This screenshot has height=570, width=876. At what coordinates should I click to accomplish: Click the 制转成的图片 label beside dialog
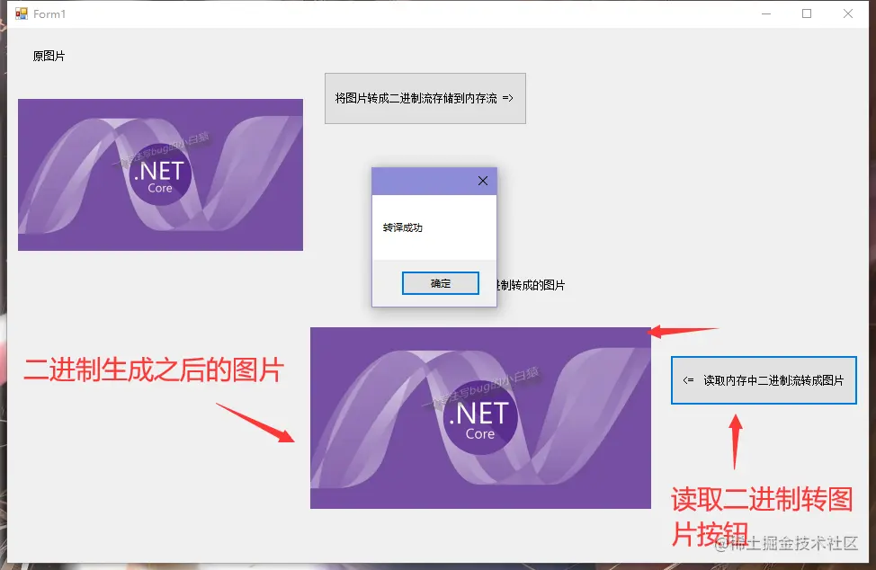tap(531, 285)
